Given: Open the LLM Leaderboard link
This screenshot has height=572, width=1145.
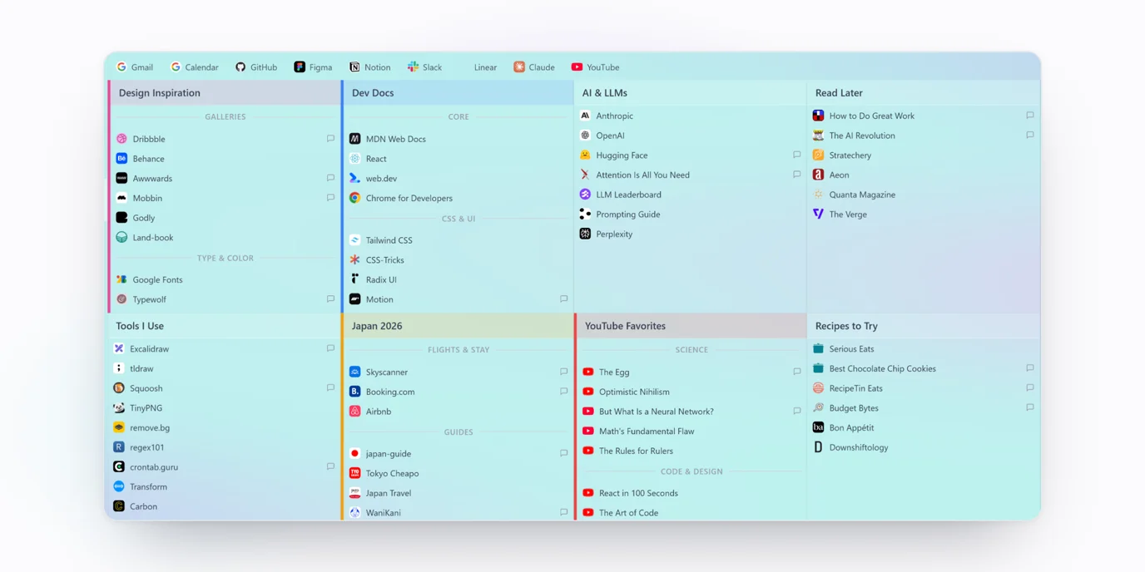Looking at the screenshot, I should click(628, 195).
